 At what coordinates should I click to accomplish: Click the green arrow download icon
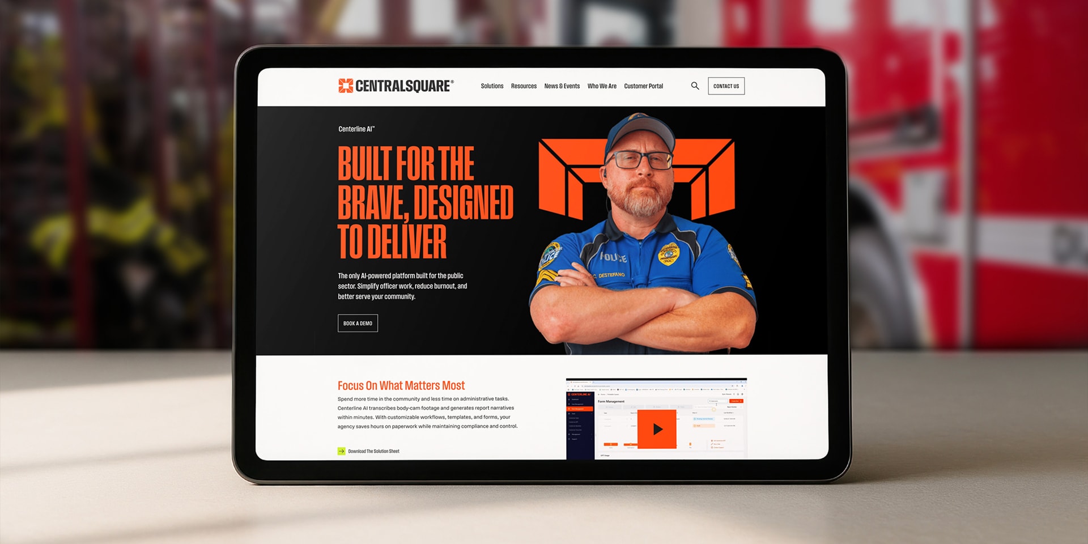(x=341, y=451)
